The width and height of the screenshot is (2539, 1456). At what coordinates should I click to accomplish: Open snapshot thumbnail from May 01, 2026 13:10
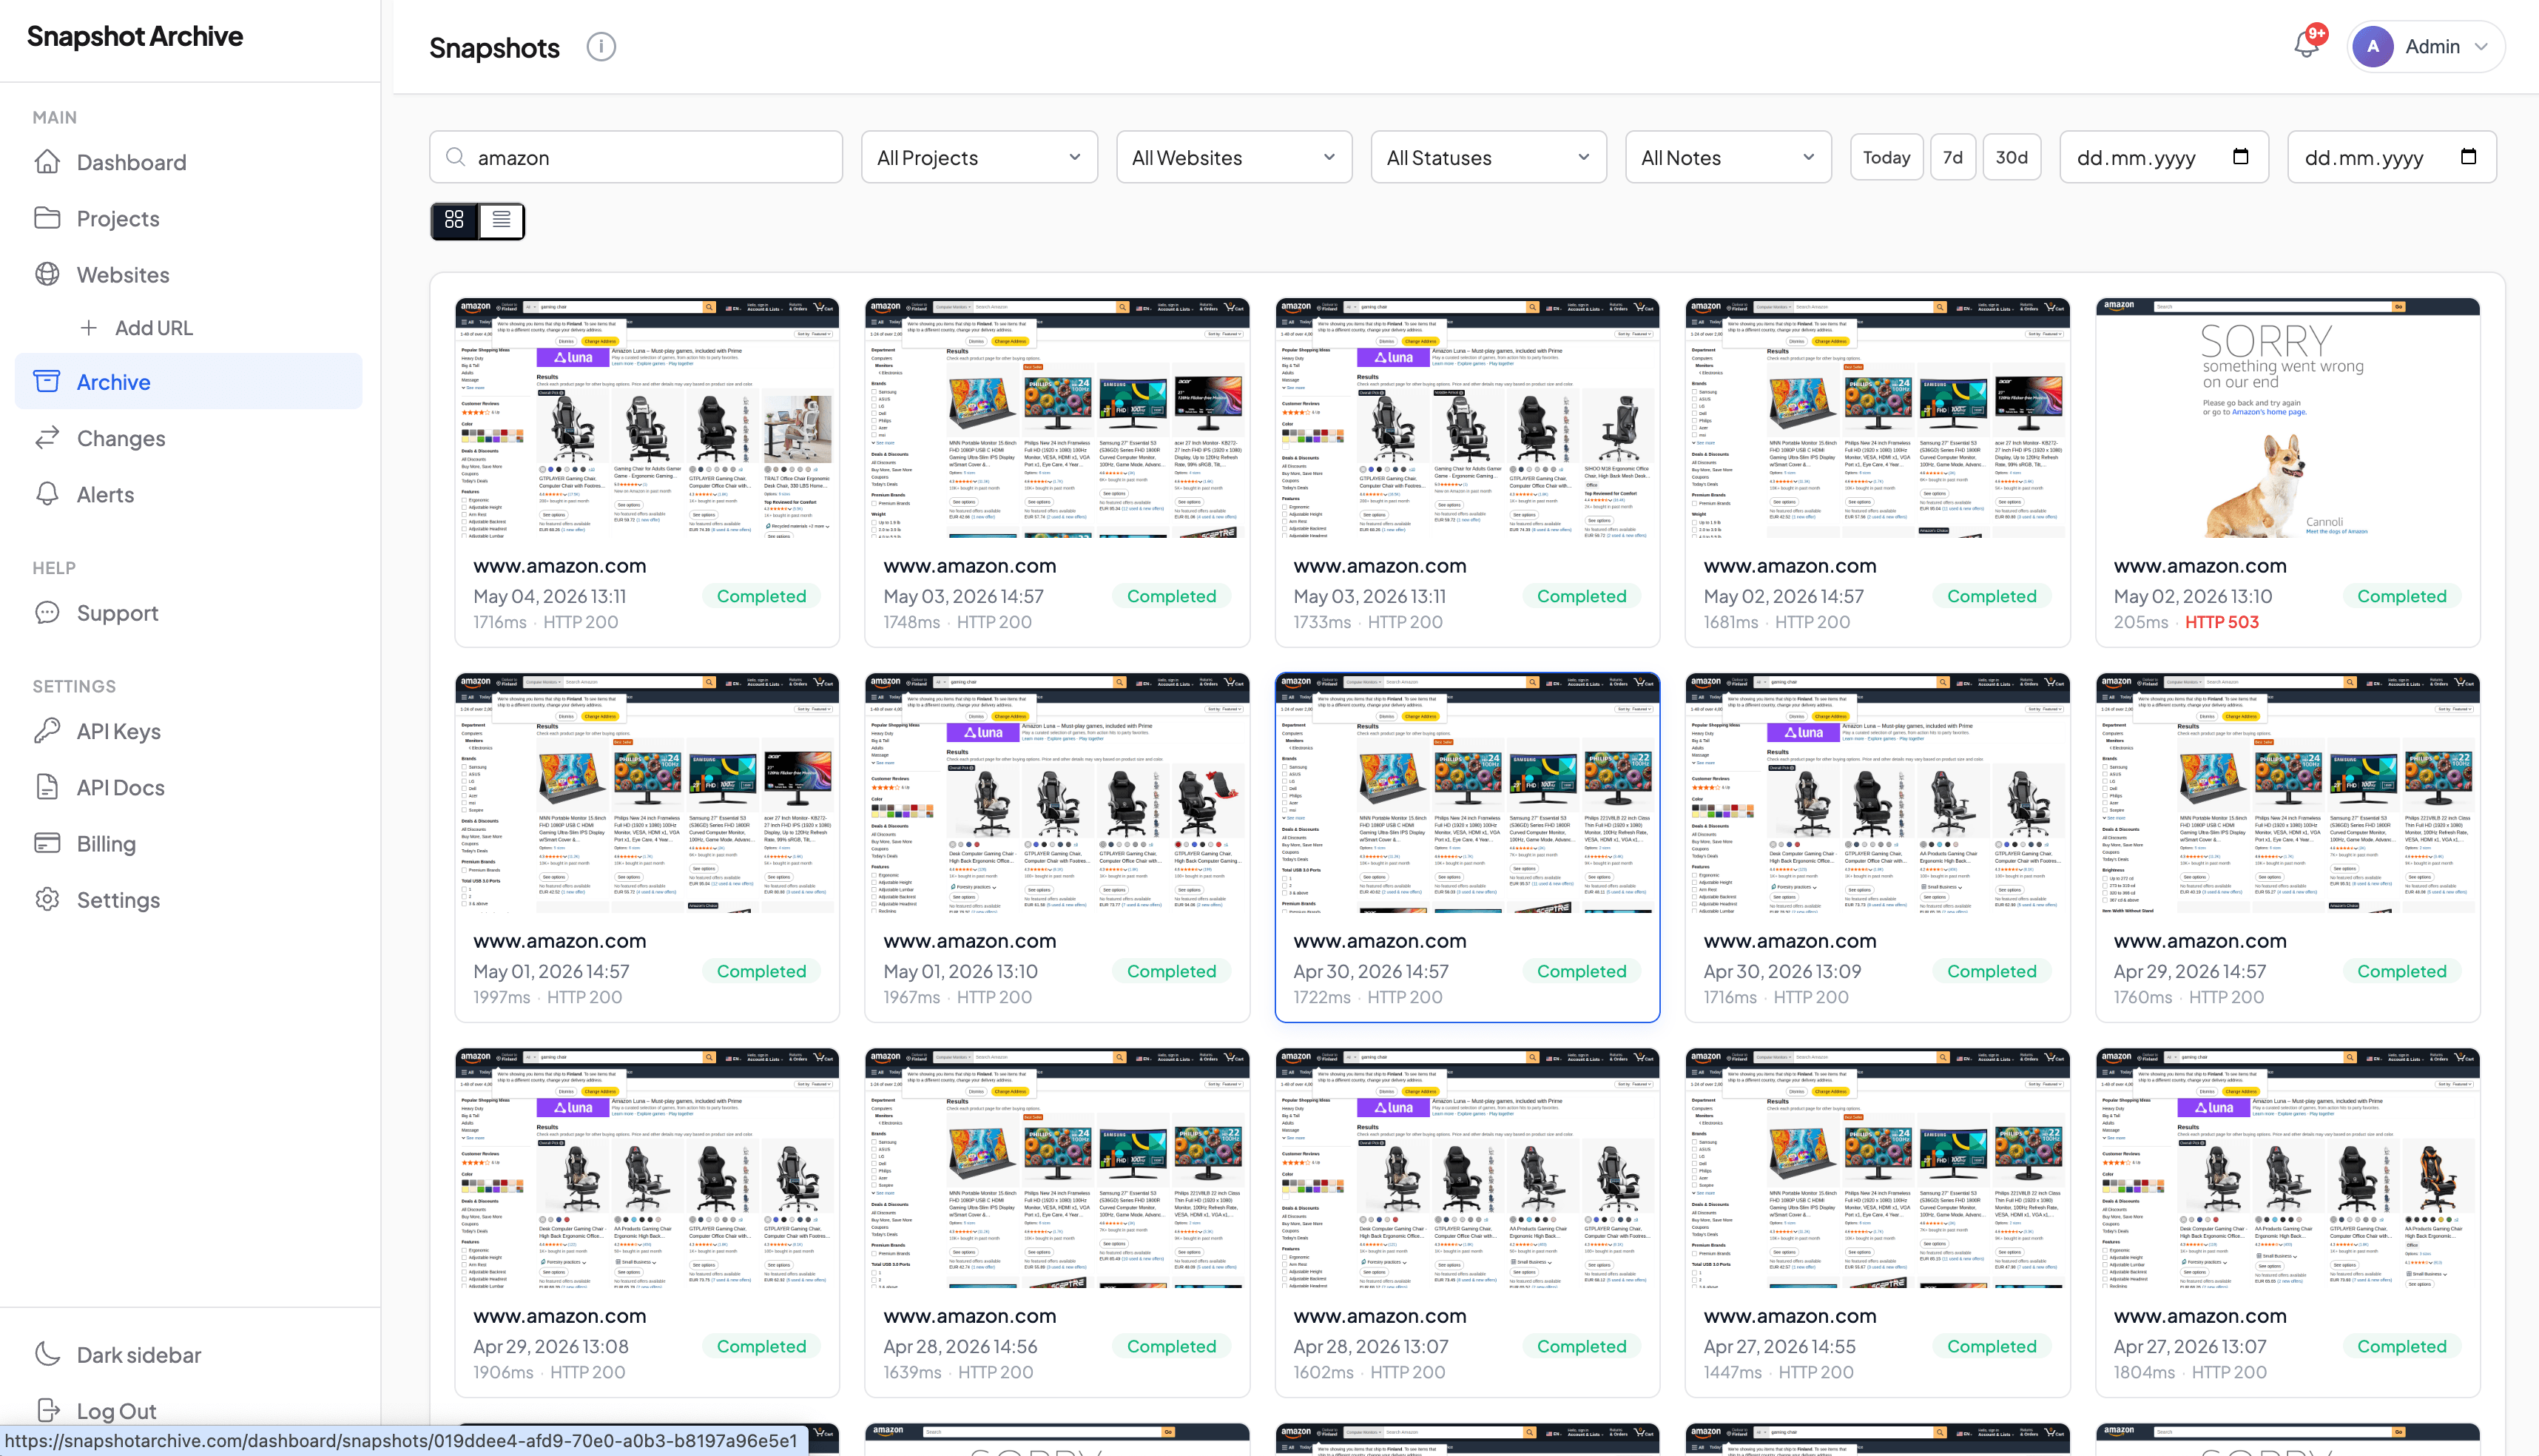[x=1057, y=793]
